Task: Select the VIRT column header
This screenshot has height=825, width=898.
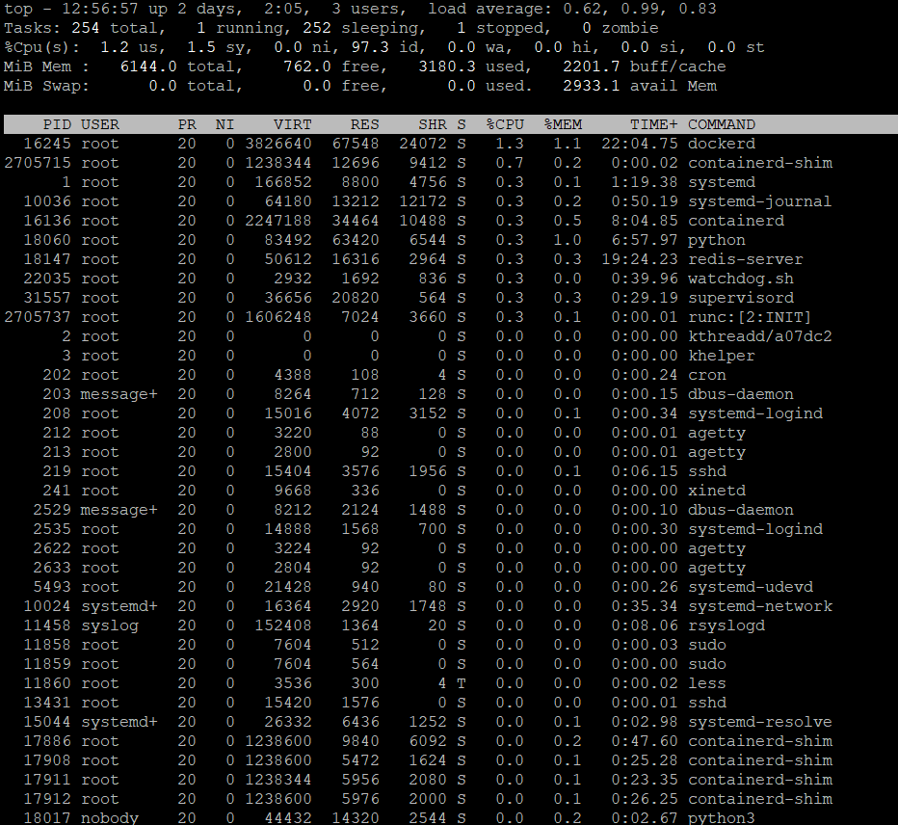Action: (292, 124)
